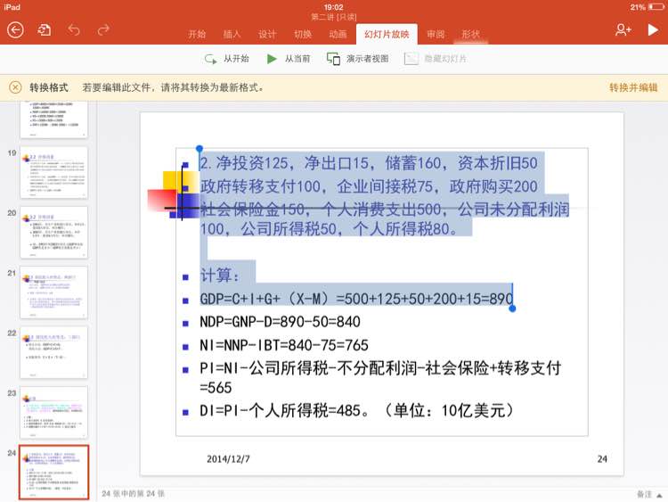Dismiss the 转换格式 notification bar

15,87
